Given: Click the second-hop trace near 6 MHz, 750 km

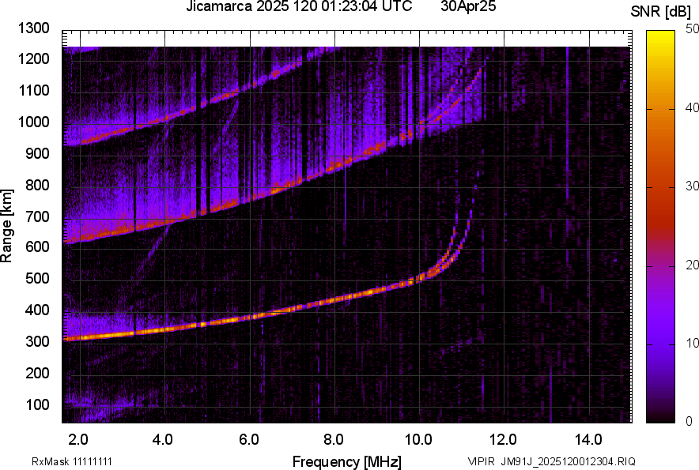Looking at the screenshot, I should coord(250,199).
